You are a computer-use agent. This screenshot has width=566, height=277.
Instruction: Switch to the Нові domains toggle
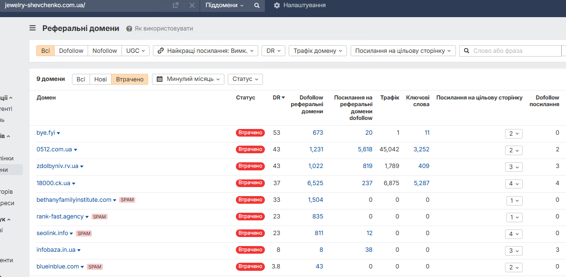click(101, 79)
